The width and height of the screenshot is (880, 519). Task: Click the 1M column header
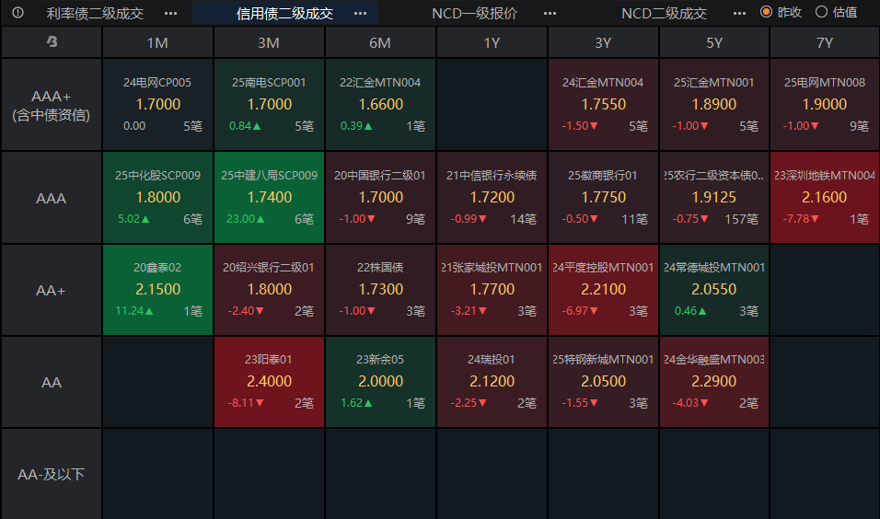click(x=157, y=42)
